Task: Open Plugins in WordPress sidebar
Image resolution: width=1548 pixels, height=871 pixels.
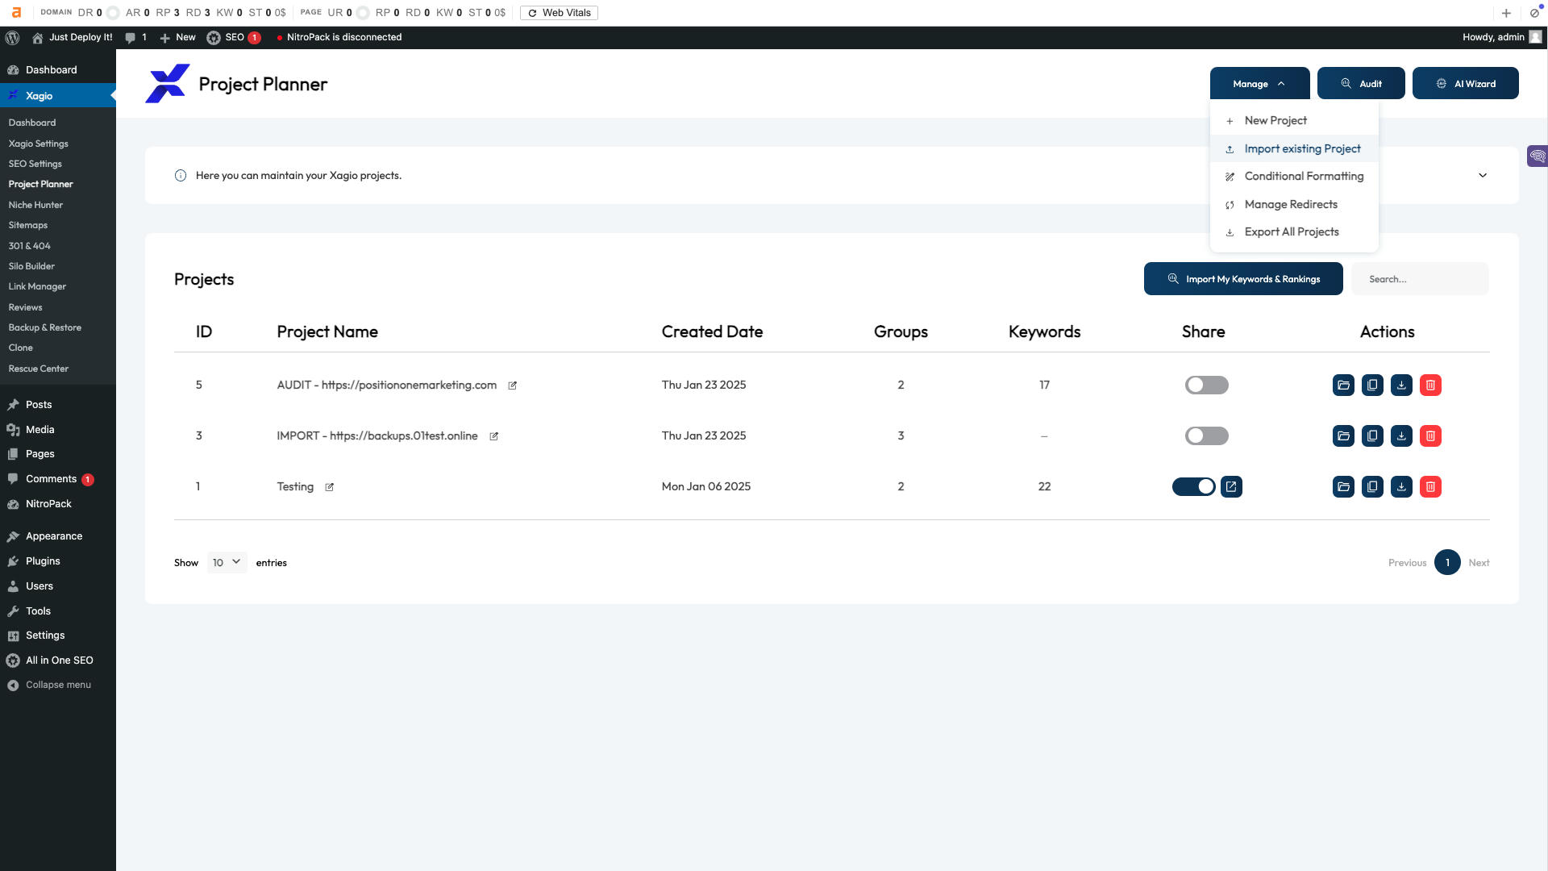Action: tap(43, 561)
